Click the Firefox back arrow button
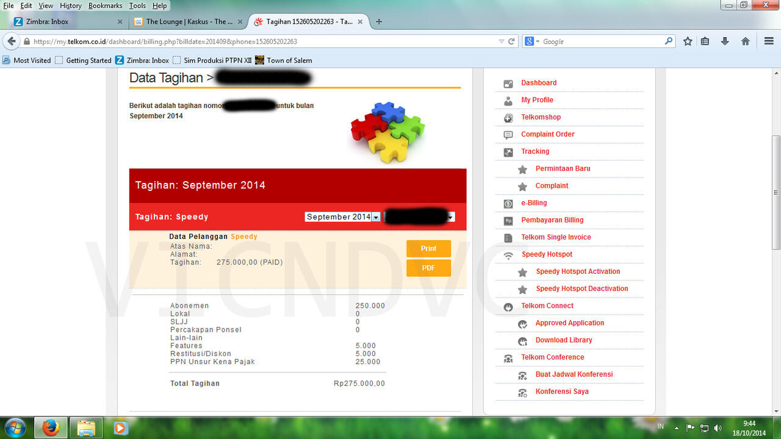 12,41
